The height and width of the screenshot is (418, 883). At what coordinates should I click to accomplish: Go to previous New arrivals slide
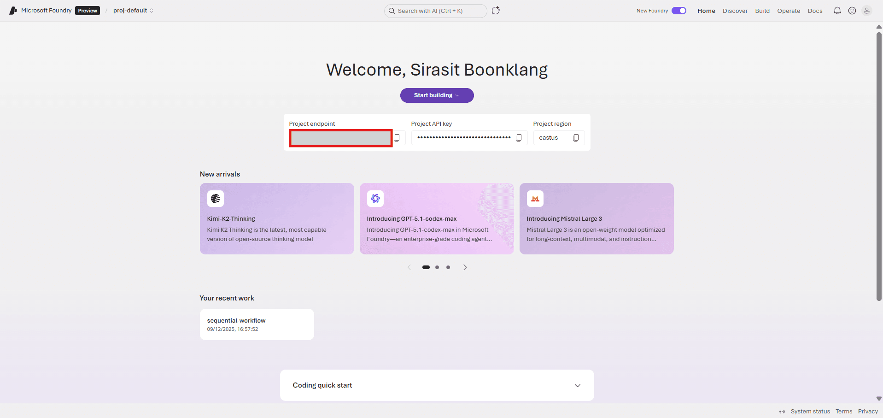point(409,267)
